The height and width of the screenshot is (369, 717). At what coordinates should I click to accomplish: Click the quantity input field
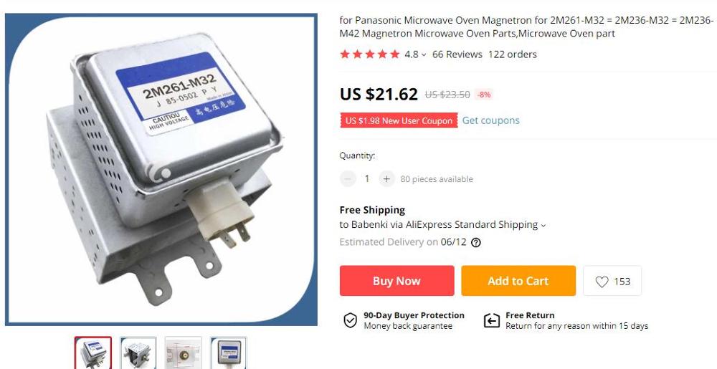coord(366,178)
